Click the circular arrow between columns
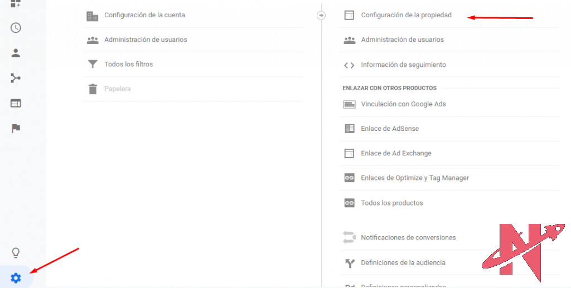Viewport: 571px width, 288px height. 321,16
